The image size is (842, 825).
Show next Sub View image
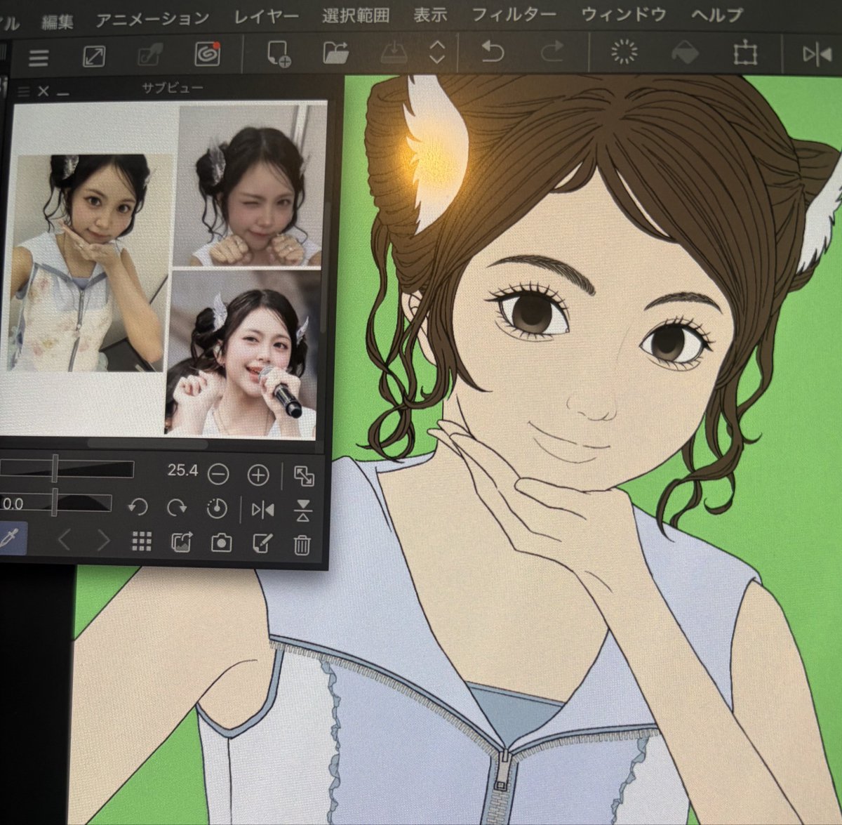point(103,541)
